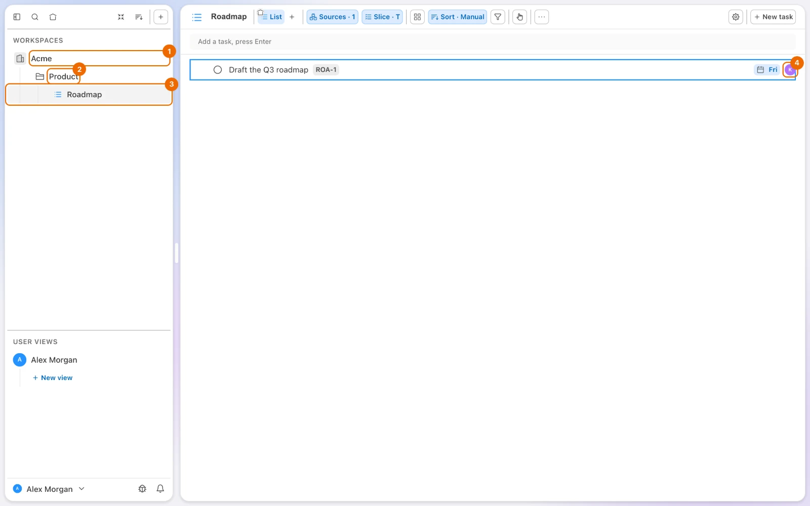The height and width of the screenshot is (506, 810).
Task: Click the hand pointer icon in toolbar
Action: (x=520, y=17)
